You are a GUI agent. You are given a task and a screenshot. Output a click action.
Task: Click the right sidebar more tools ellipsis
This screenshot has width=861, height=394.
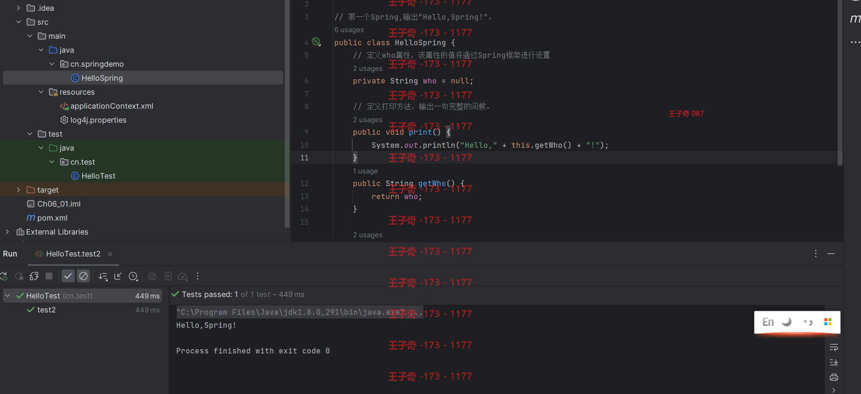(x=855, y=42)
